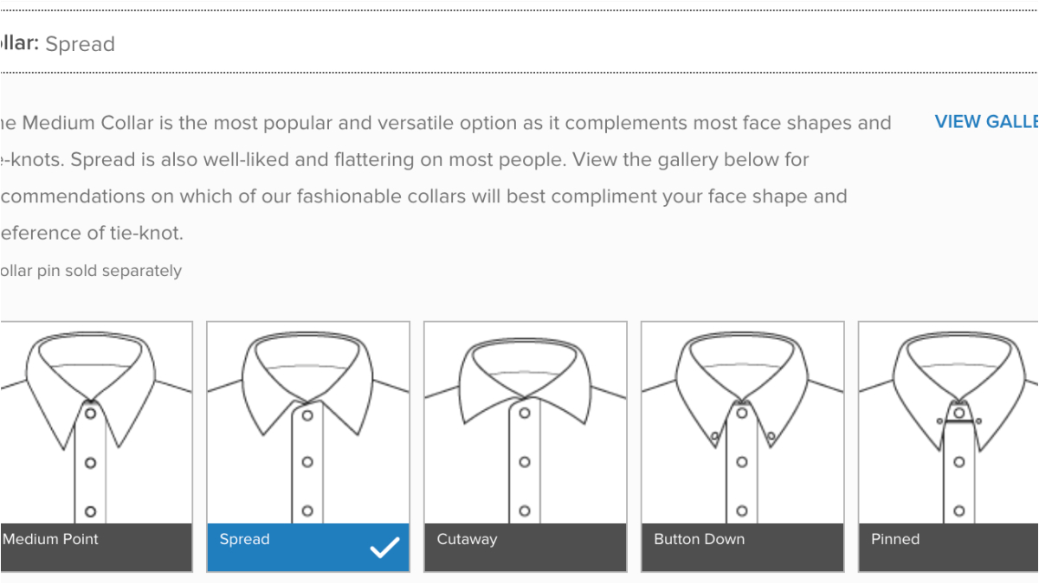Click the white checkmark on Spread
Screen dimensions: 1039x584
tap(384, 548)
